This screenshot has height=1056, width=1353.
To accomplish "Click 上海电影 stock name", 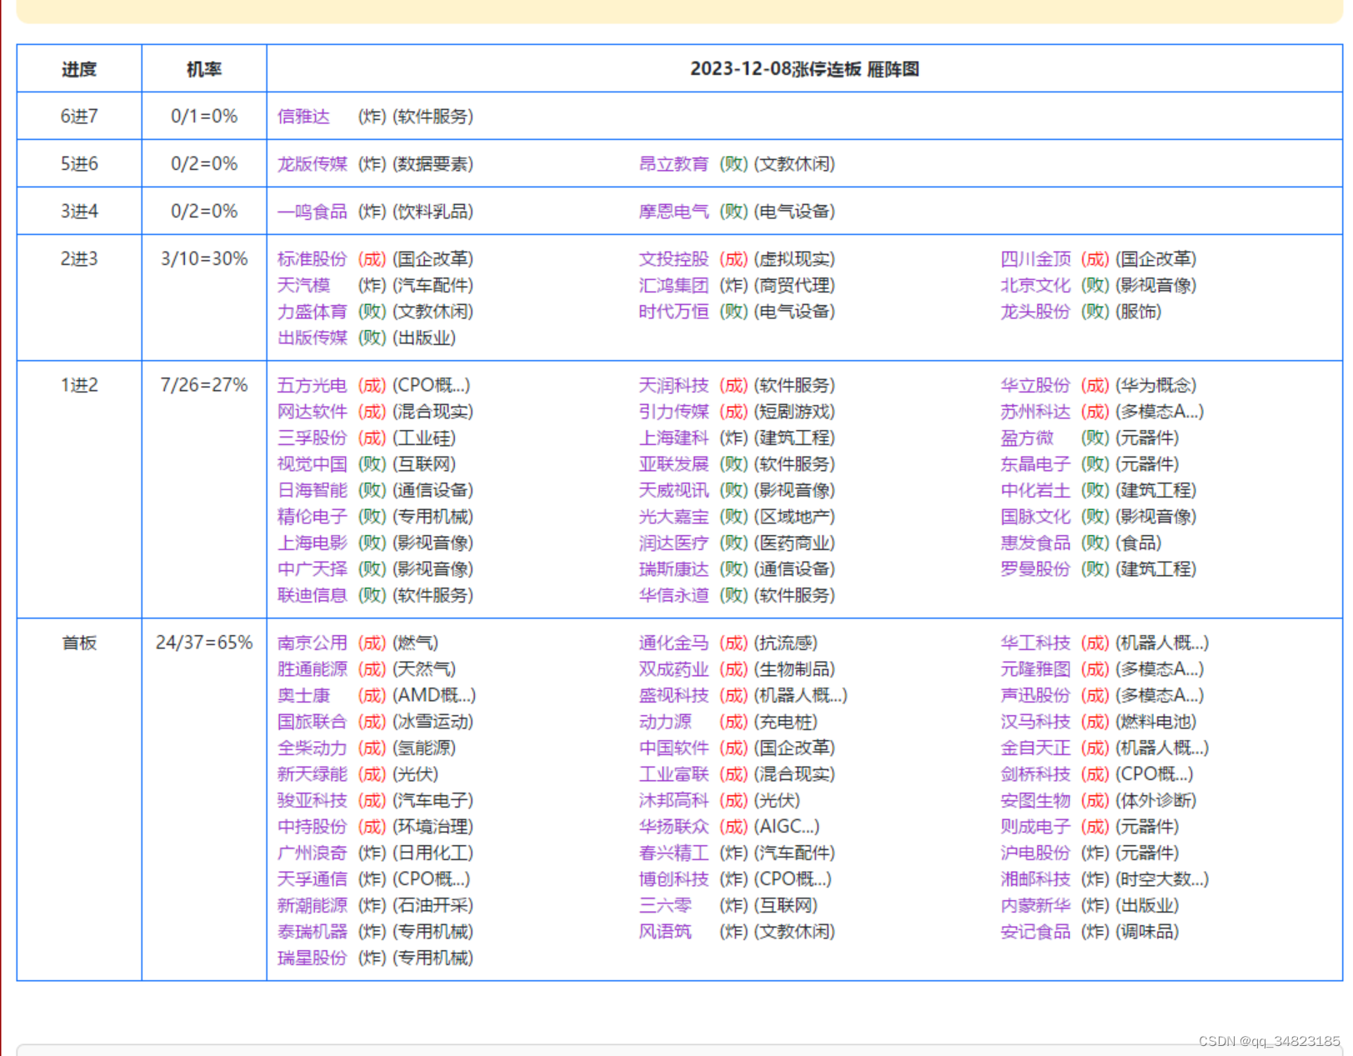I will (x=312, y=543).
